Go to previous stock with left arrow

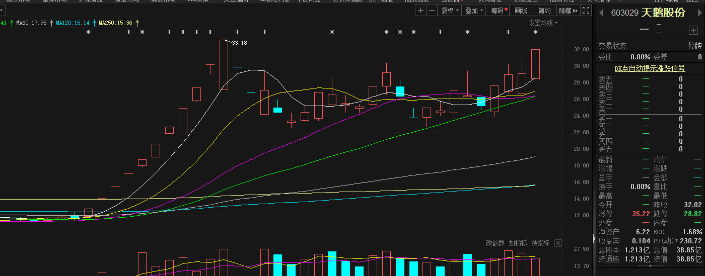click(601, 14)
